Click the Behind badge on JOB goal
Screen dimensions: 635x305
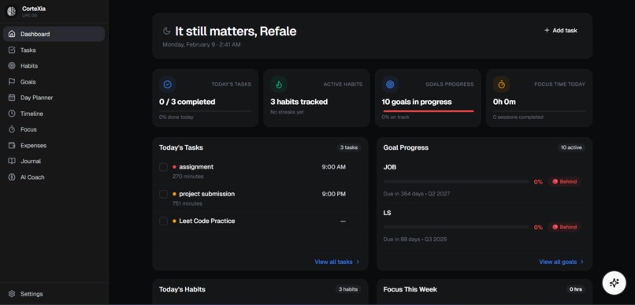(565, 181)
